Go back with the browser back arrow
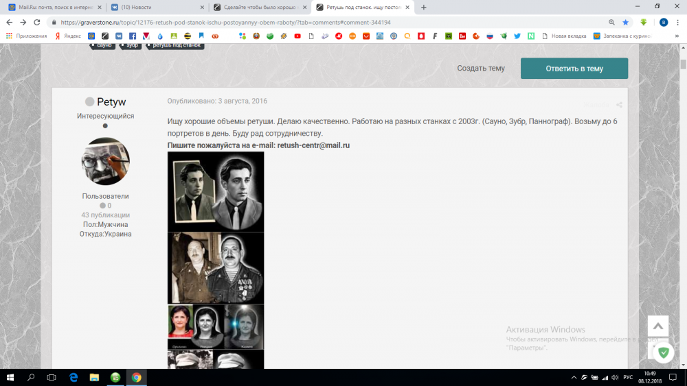687x386 pixels. click(x=9, y=22)
